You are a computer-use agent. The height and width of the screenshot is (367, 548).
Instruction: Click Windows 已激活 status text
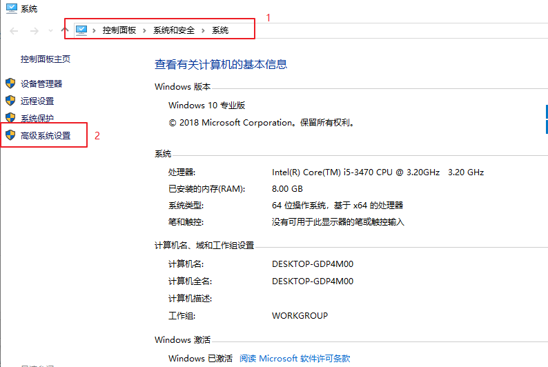[200, 358]
